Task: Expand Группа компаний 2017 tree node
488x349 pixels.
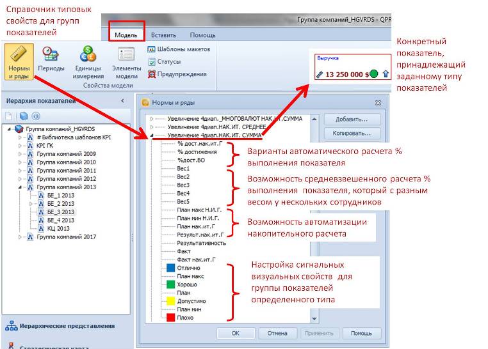Action: (20, 237)
